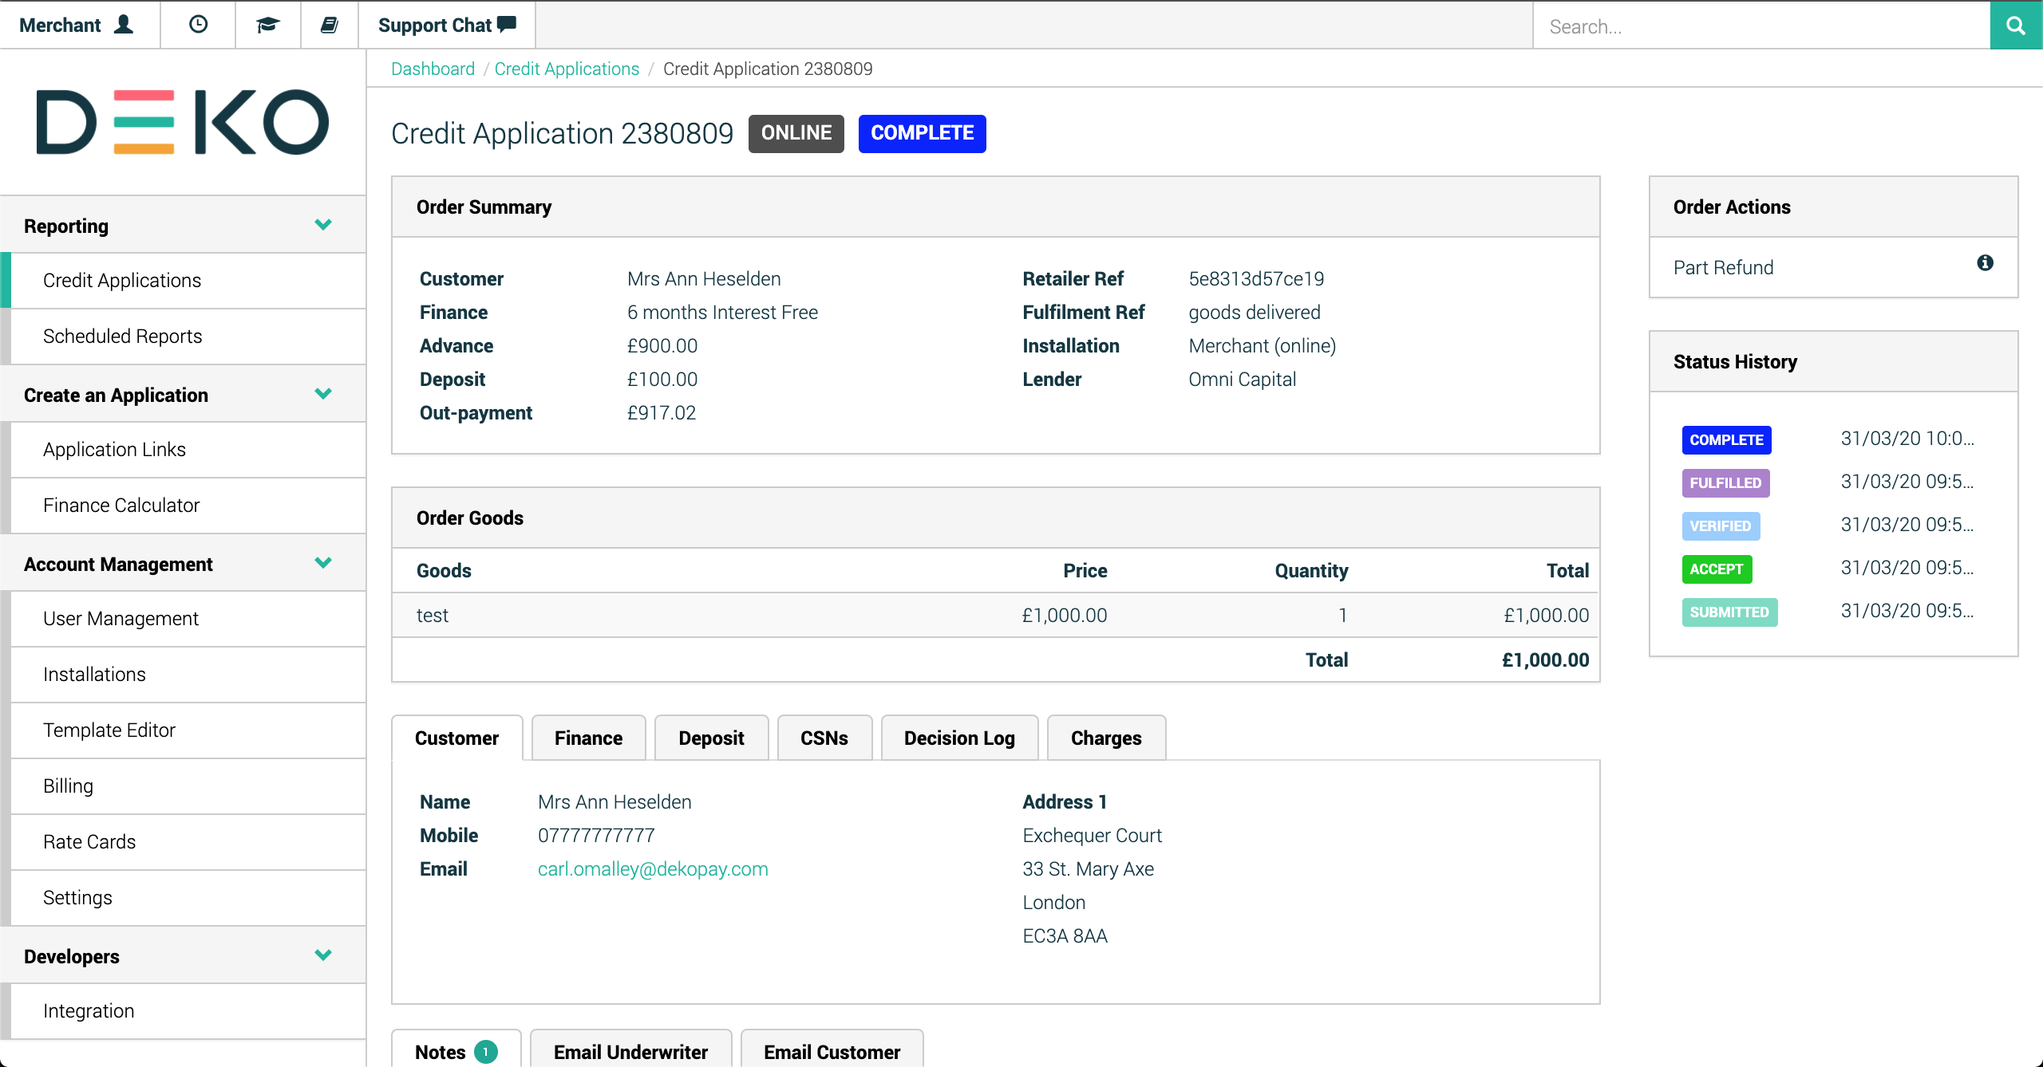
Task: Click the book documentation icon
Action: [x=329, y=25]
